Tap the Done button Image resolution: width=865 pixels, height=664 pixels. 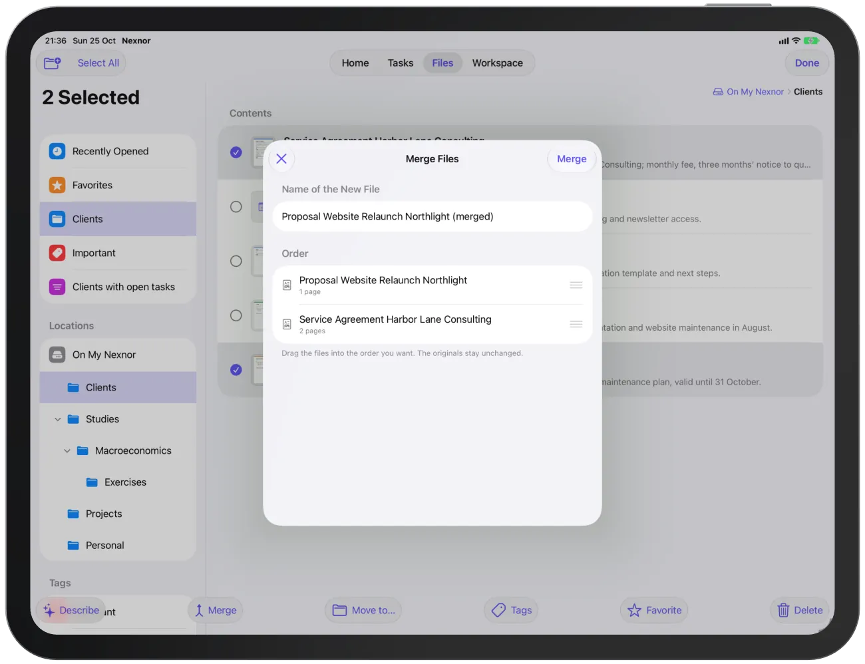[807, 63]
